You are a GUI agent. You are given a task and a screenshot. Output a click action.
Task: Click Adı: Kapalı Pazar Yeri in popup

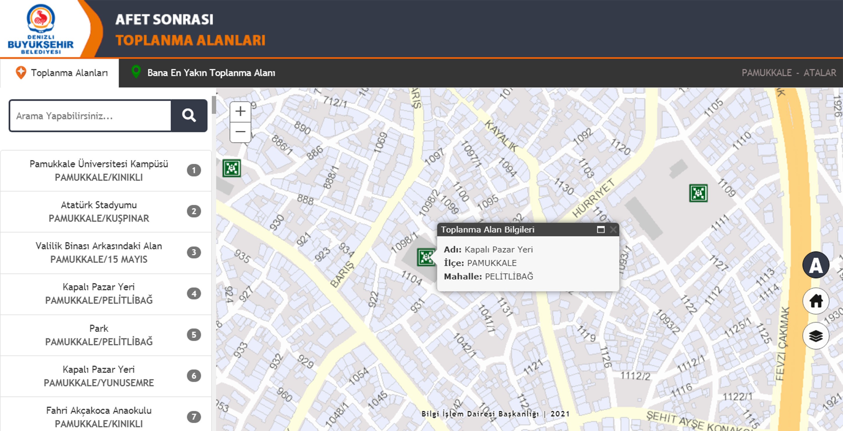(488, 250)
